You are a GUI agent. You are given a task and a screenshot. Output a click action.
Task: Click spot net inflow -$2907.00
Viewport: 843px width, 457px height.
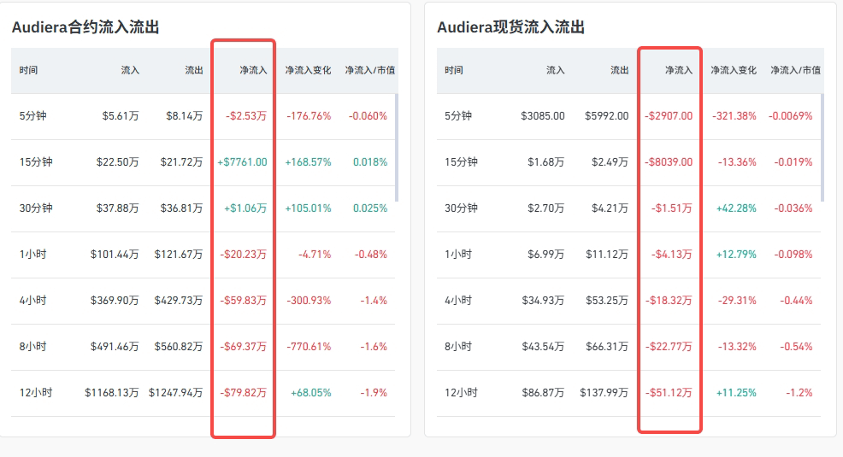click(x=669, y=116)
